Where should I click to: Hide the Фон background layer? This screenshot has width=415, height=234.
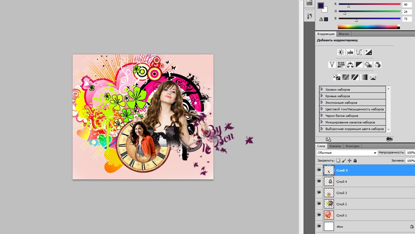point(319,226)
